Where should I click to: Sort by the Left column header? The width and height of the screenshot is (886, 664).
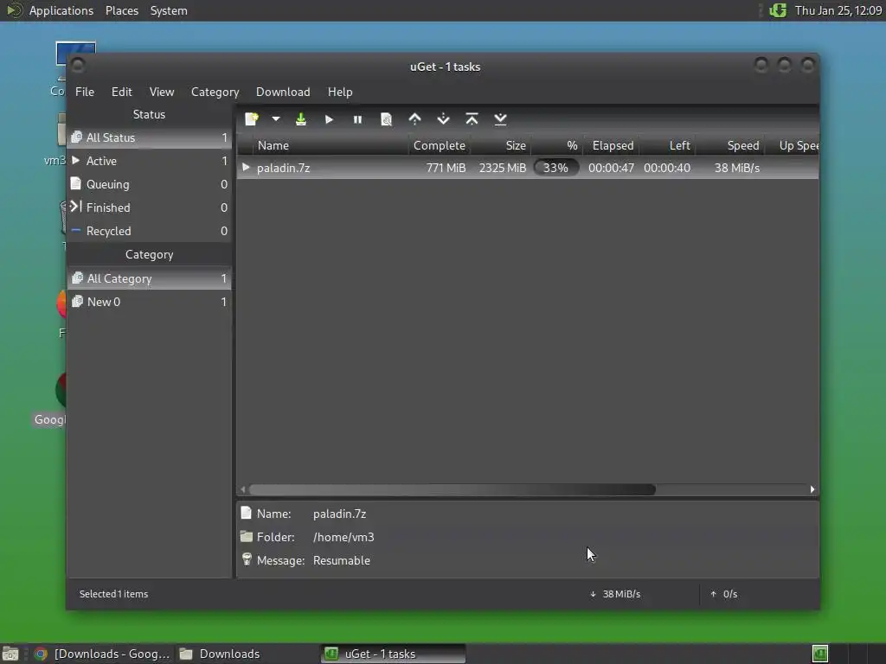click(x=667, y=145)
